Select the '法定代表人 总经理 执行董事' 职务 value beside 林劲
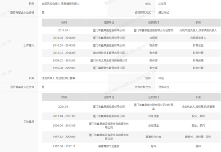The width and height of the screenshot is (221, 152). 58,78
